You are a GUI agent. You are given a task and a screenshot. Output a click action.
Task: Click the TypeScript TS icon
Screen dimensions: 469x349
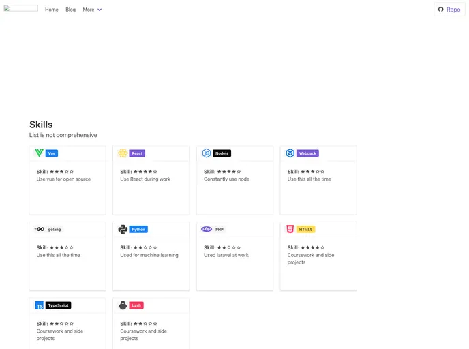(39, 305)
